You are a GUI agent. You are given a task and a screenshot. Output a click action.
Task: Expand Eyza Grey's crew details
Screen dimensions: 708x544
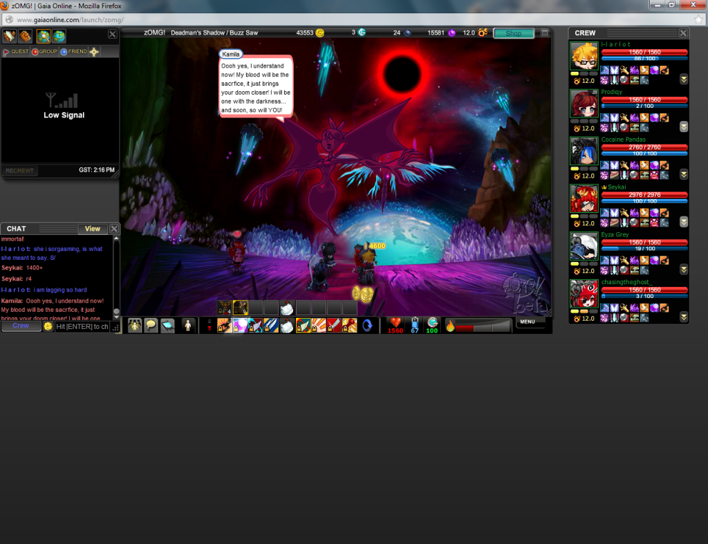(684, 270)
